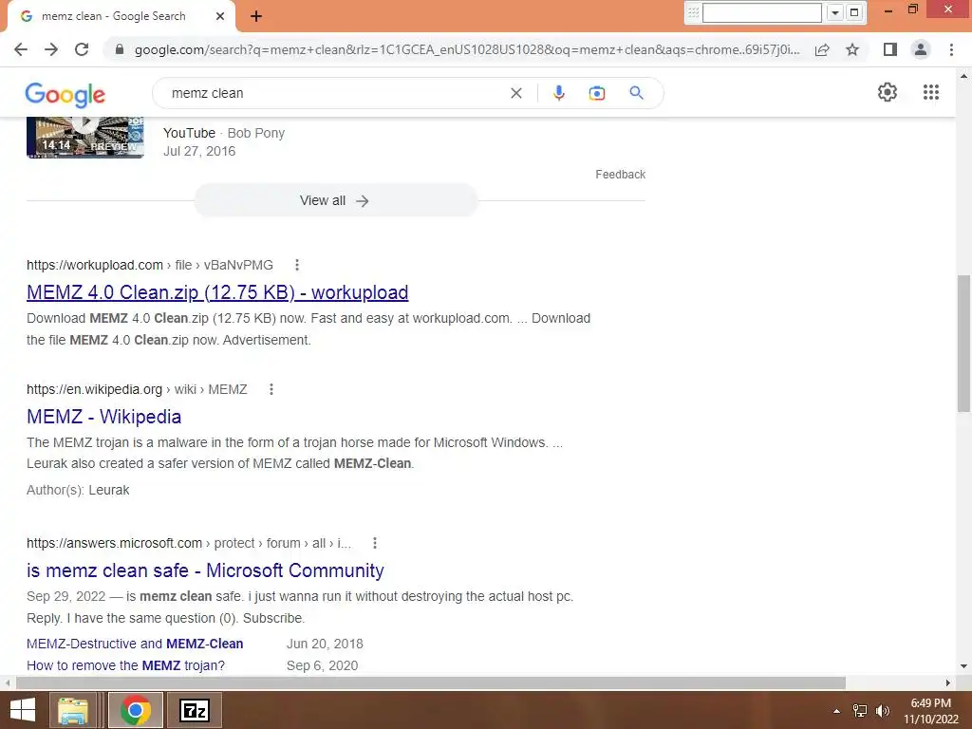Click View all videos button
Viewport: 972px width, 729px height.
click(335, 200)
